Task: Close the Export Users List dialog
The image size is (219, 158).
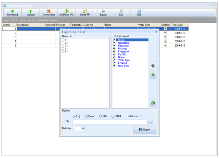Action: pyautogui.click(x=156, y=32)
